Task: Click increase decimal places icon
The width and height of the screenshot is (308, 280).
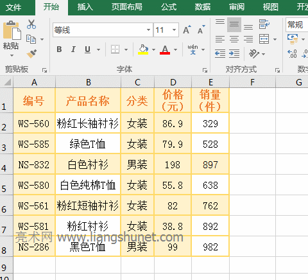Action: [x=292, y=54]
